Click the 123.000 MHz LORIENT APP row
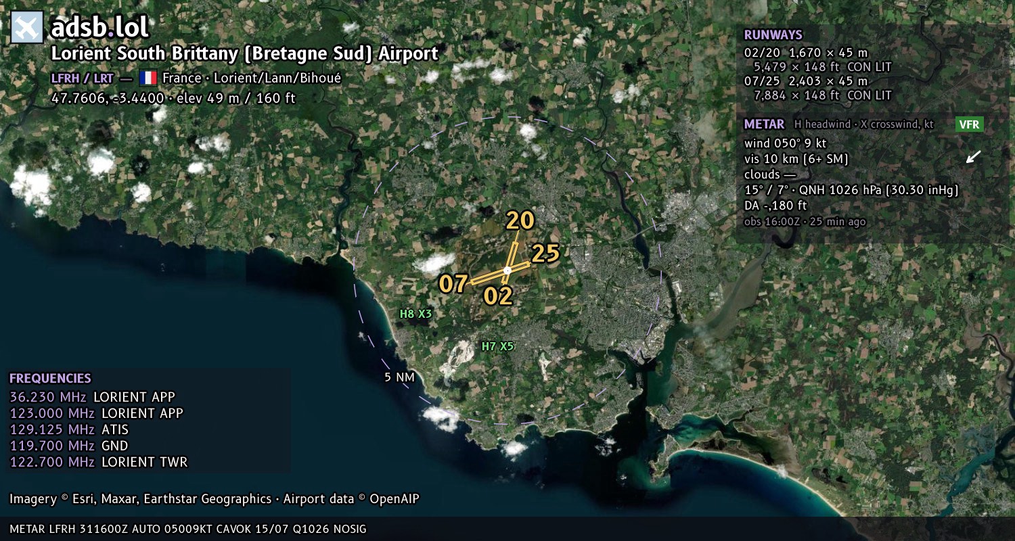 (x=96, y=413)
